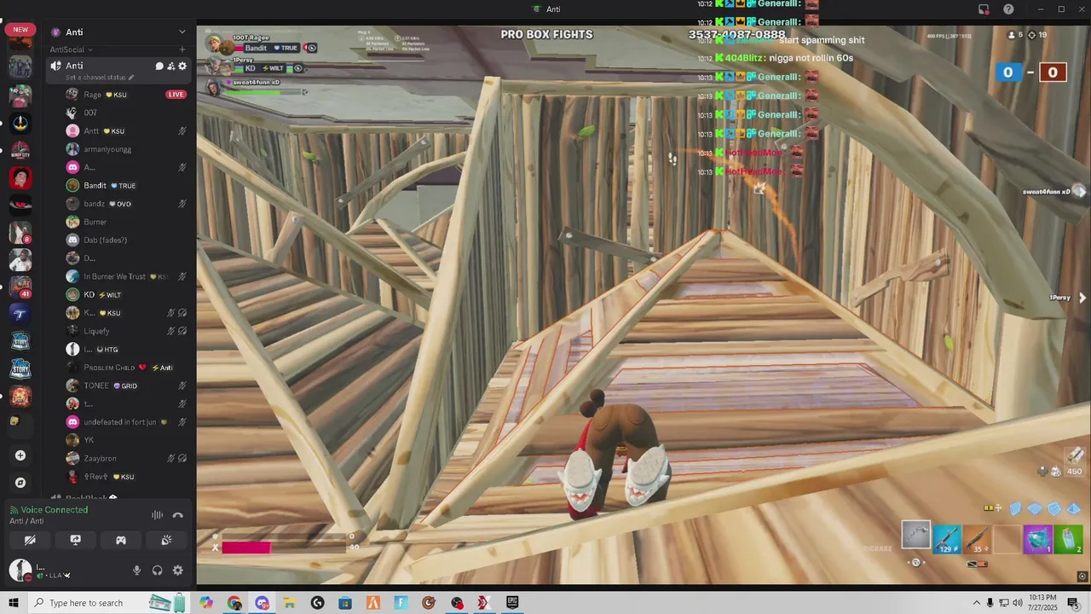
Task: Select the green item hotbar slot
Action: 1068,540
